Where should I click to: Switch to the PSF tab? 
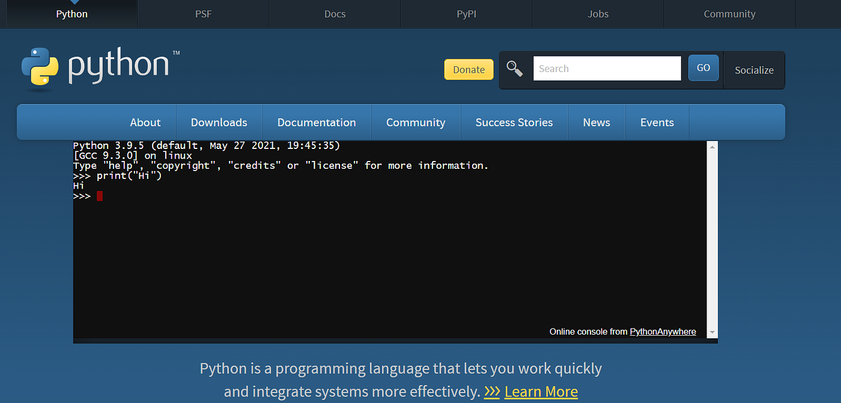203,14
